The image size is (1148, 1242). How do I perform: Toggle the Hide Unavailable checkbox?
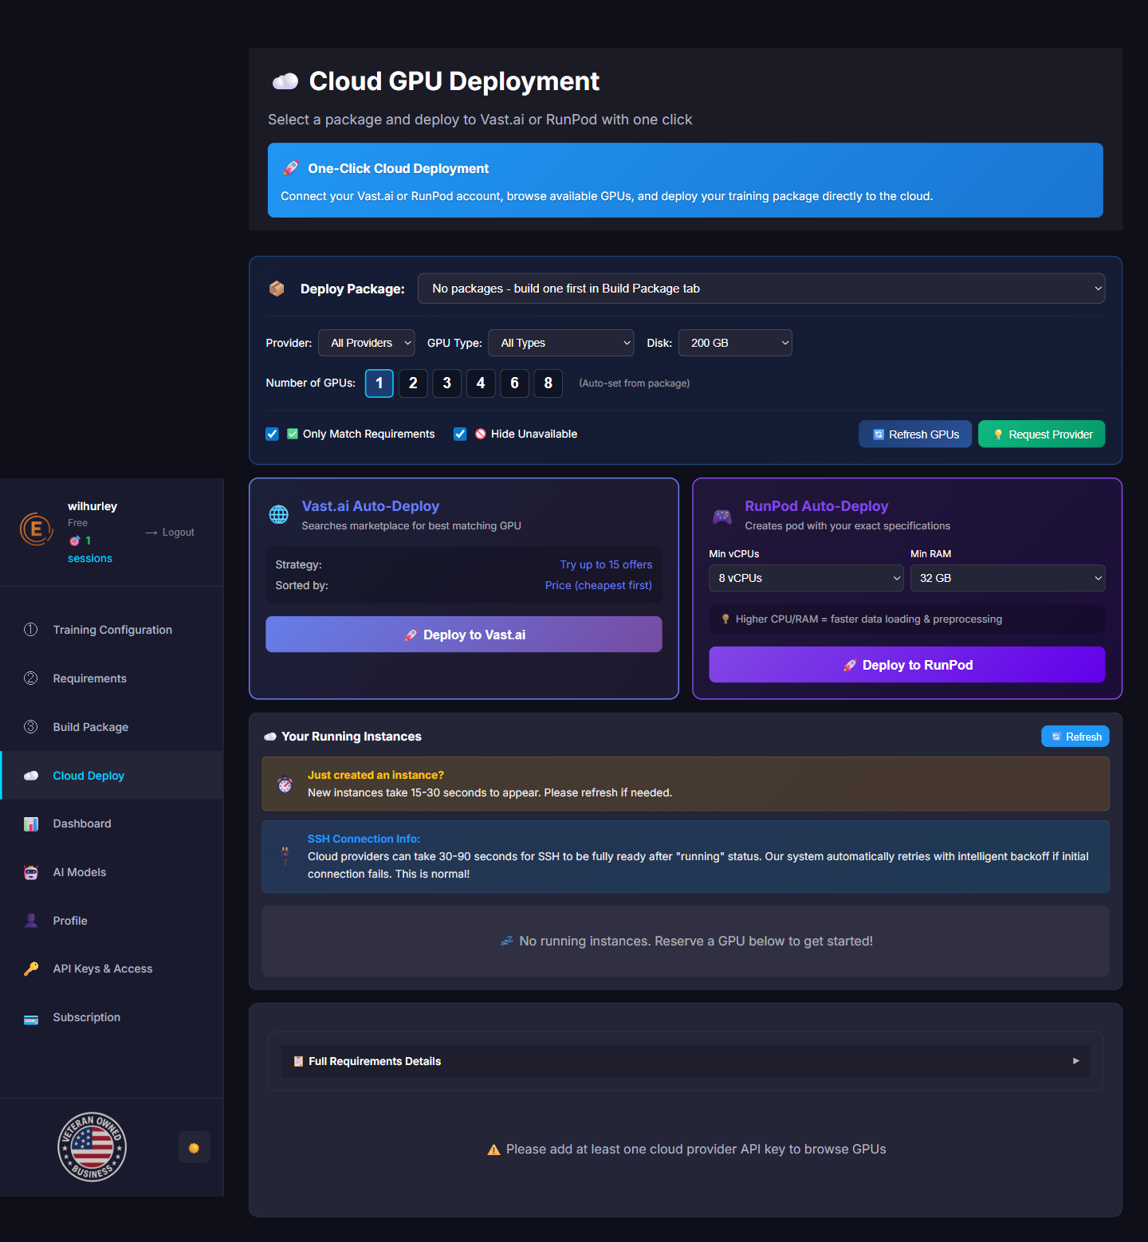460,434
